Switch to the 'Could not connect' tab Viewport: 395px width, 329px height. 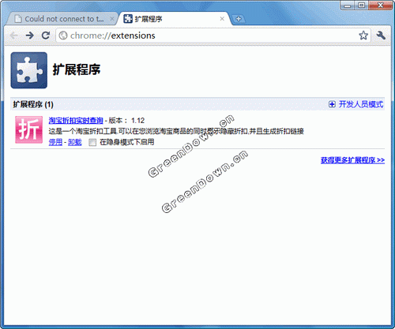62,19
